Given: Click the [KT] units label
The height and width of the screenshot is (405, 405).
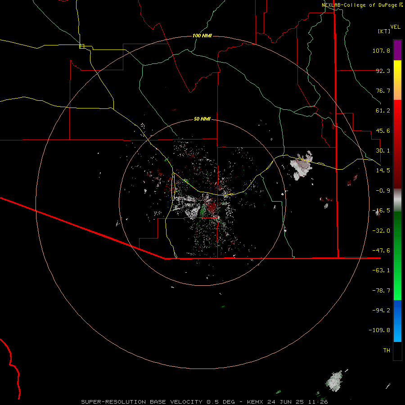Looking at the screenshot, I should point(384,31).
